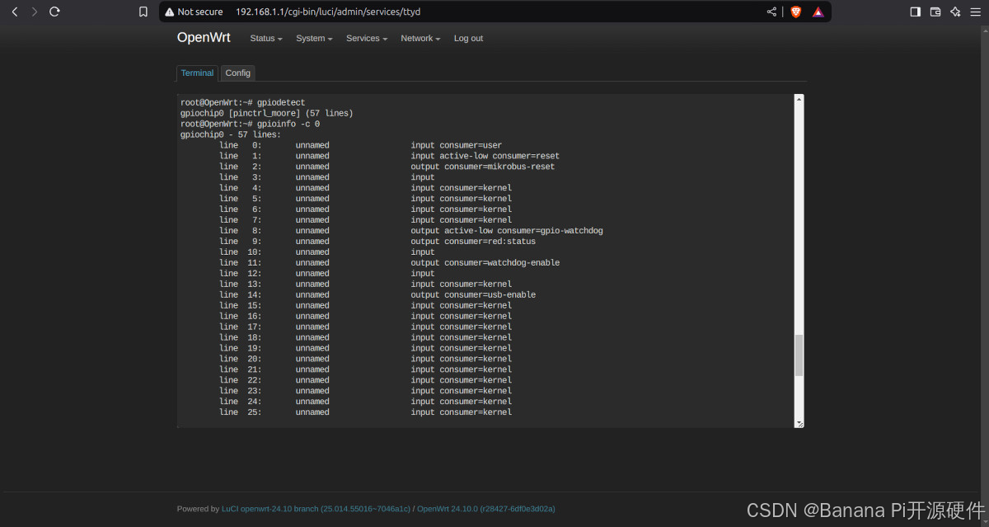This screenshot has height=527, width=989.
Task: Switch to the Config tab
Action: (x=237, y=73)
